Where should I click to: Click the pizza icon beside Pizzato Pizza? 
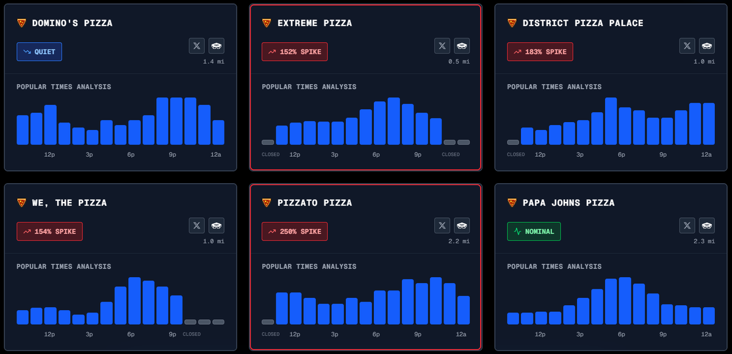point(267,203)
